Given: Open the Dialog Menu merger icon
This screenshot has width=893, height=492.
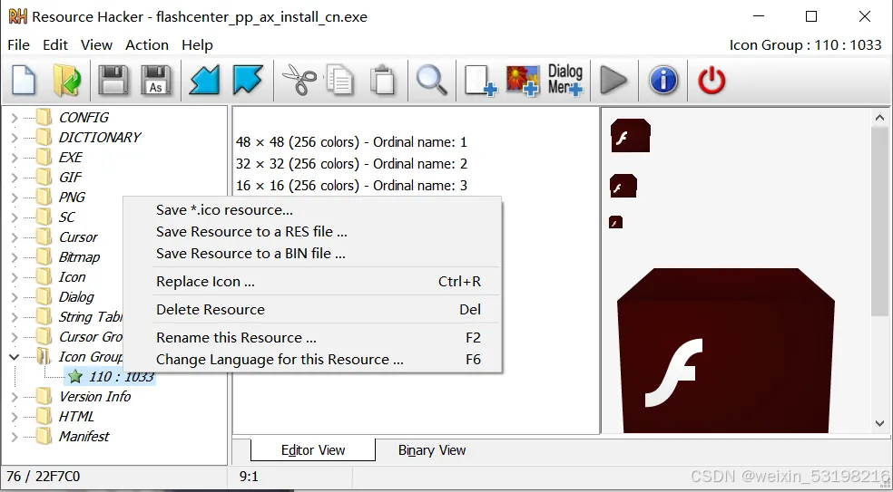Looking at the screenshot, I should 565,81.
